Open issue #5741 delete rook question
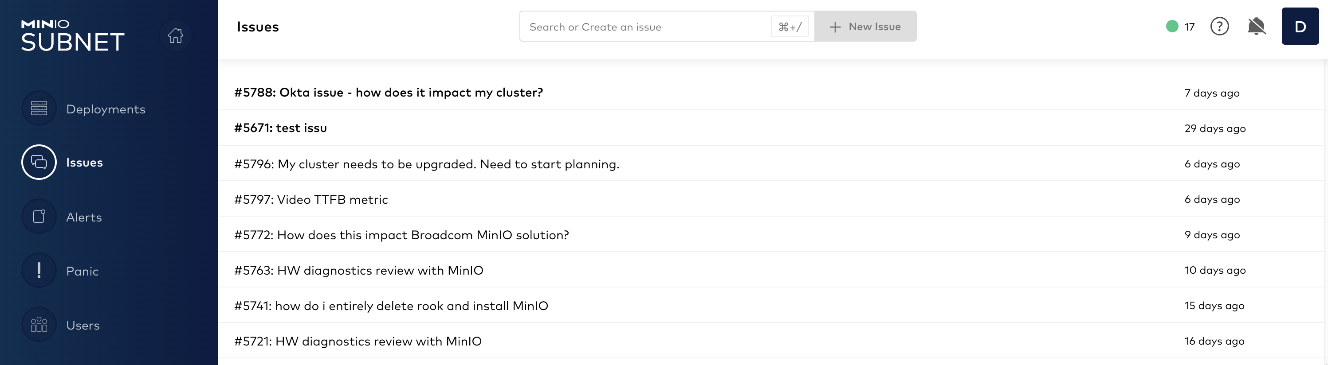 click(391, 307)
